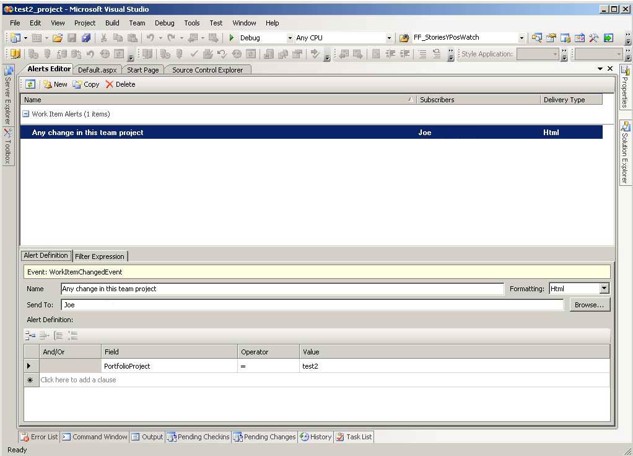Click the Save floppy disk icon

[x=72, y=38]
